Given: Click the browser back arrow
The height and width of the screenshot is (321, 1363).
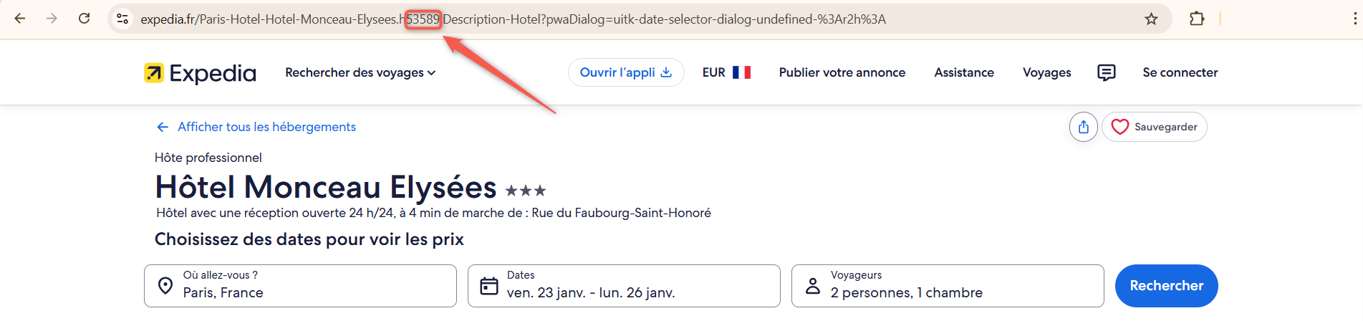Looking at the screenshot, I should click(x=20, y=19).
